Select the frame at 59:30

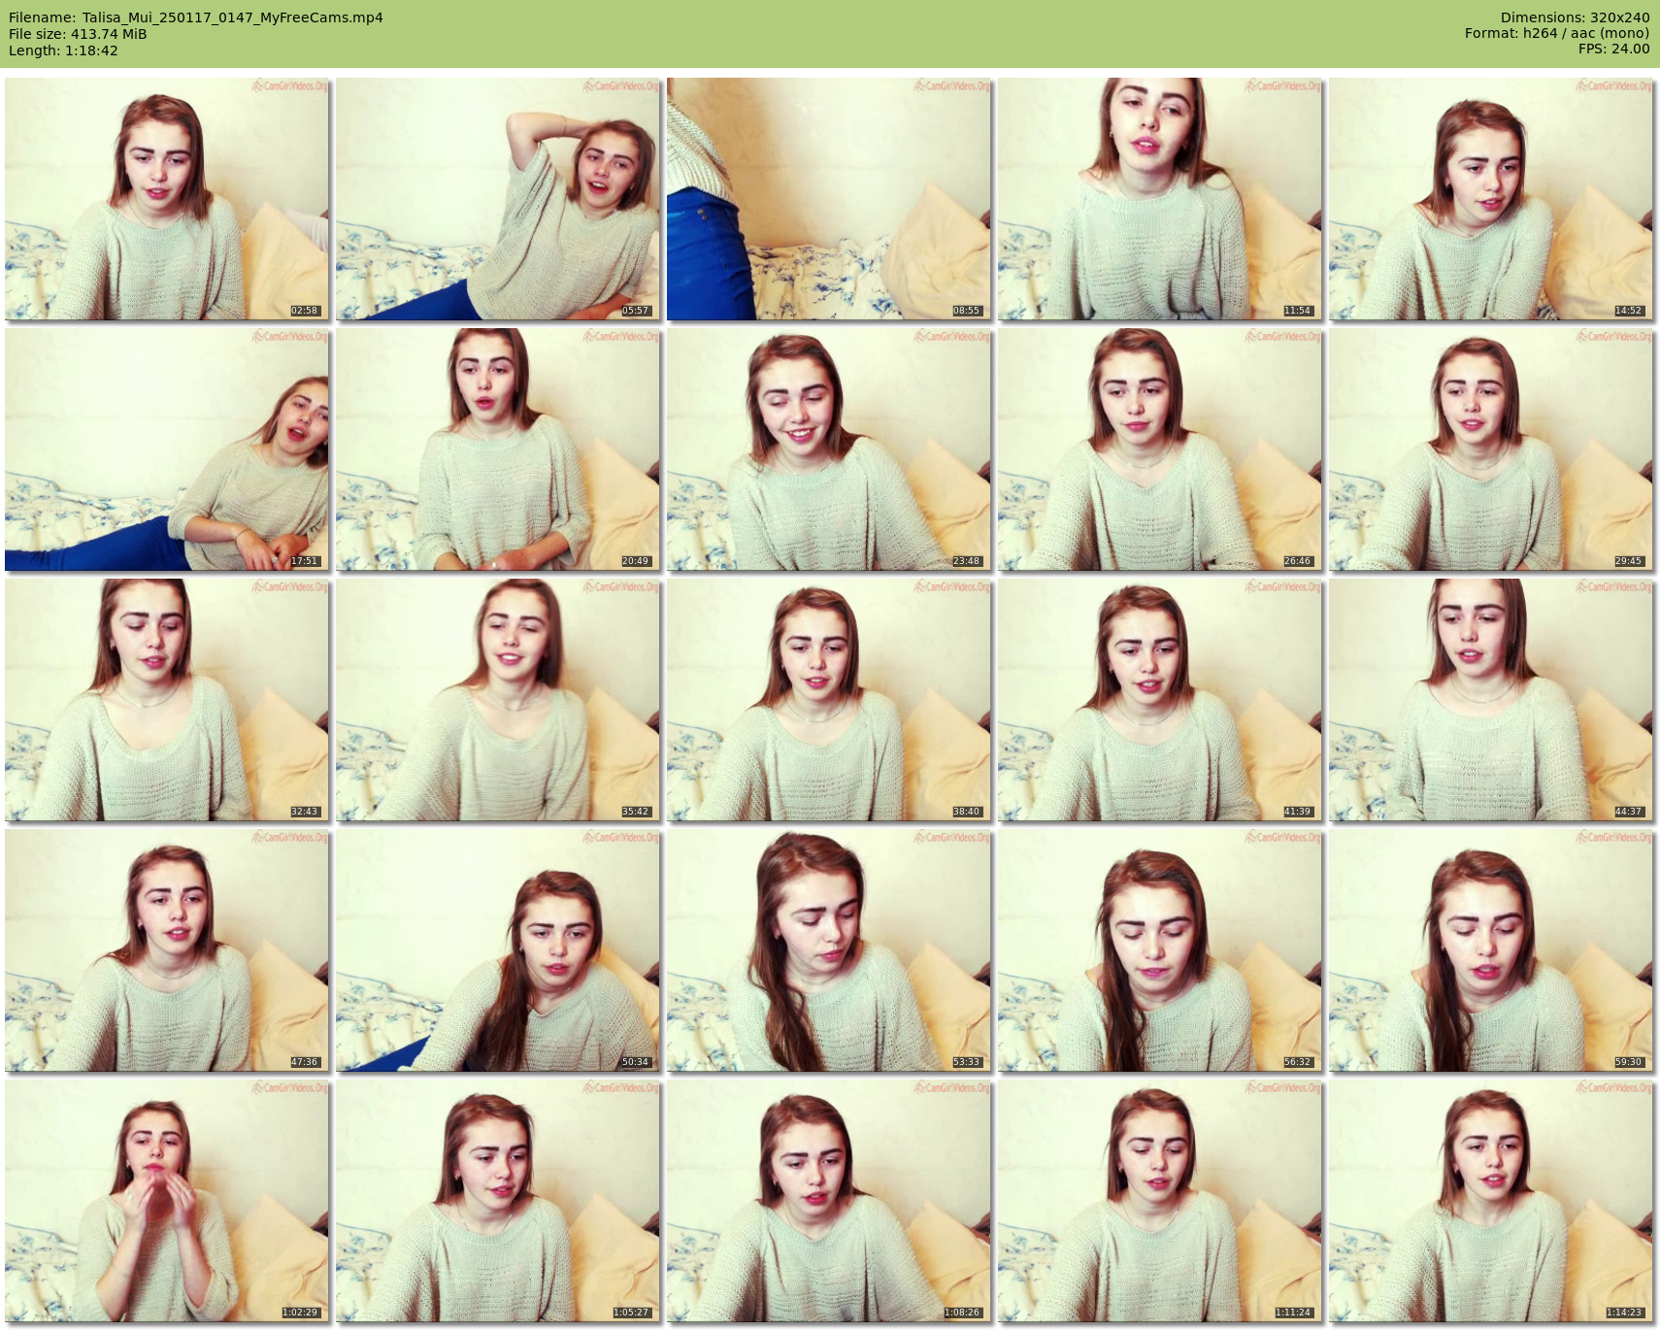[x=1491, y=950]
